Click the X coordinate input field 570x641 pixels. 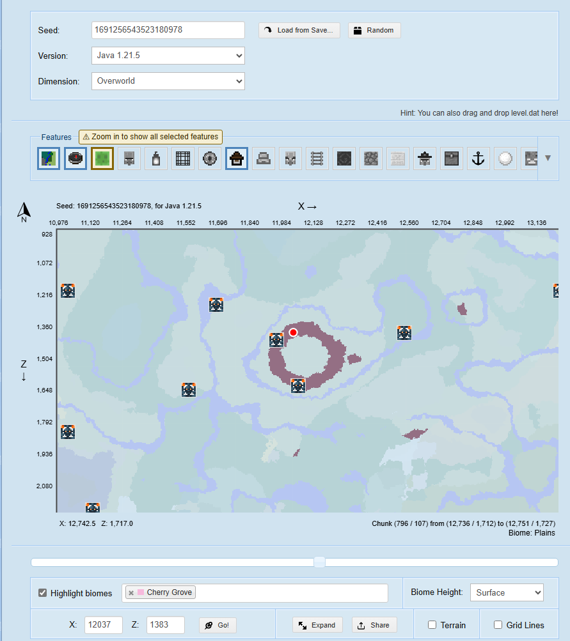(104, 624)
